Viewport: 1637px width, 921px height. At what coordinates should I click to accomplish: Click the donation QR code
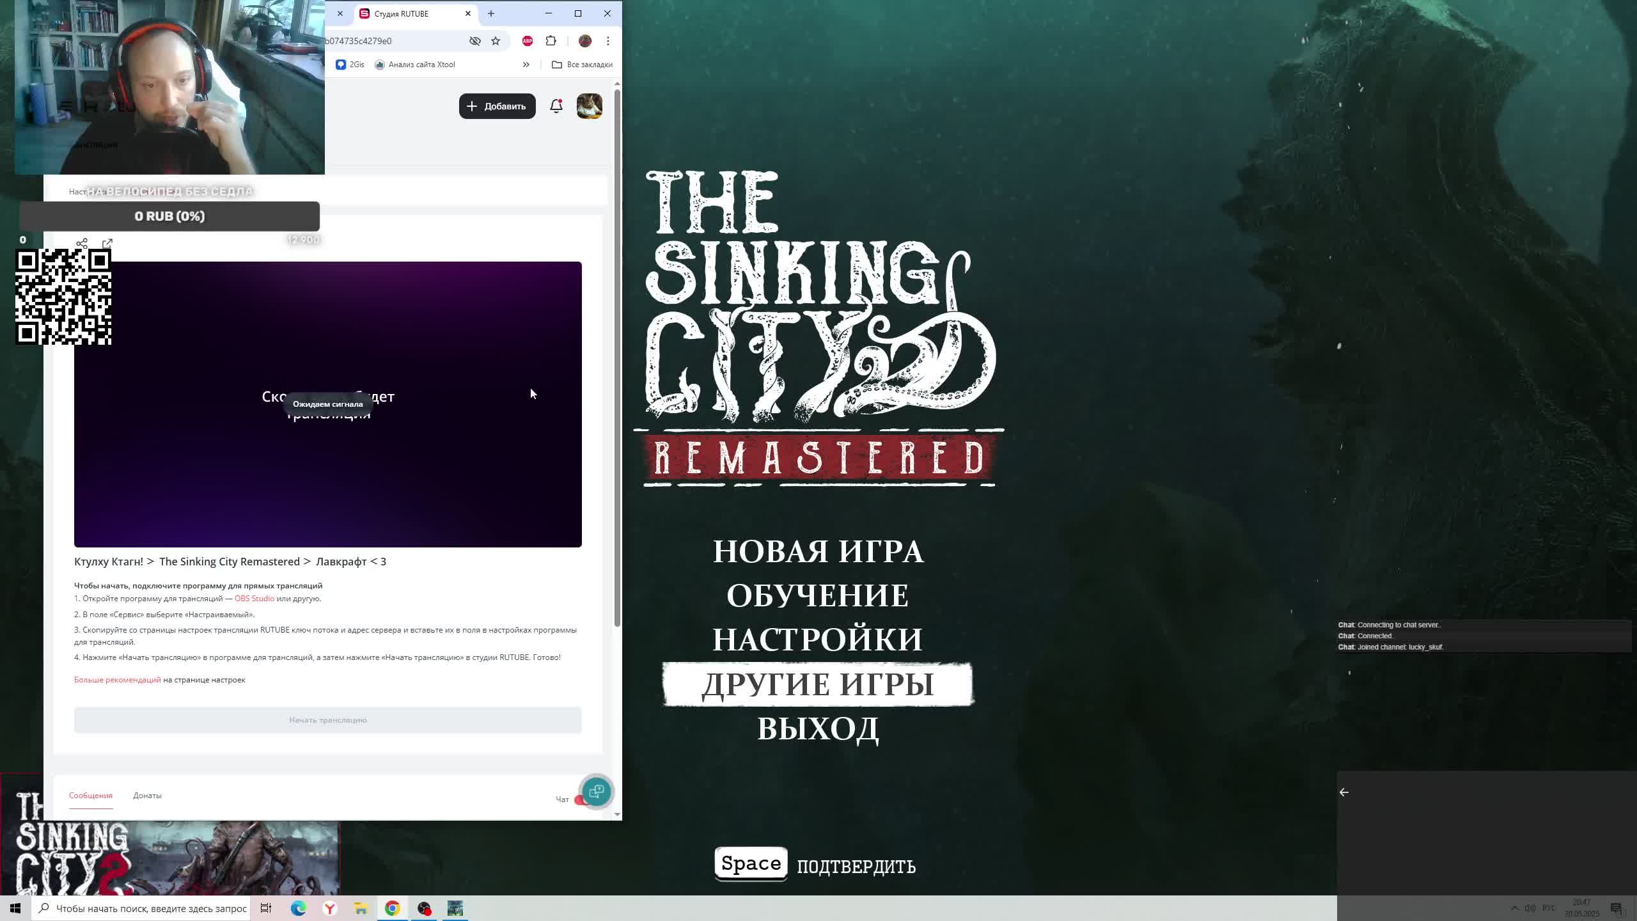coord(63,297)
